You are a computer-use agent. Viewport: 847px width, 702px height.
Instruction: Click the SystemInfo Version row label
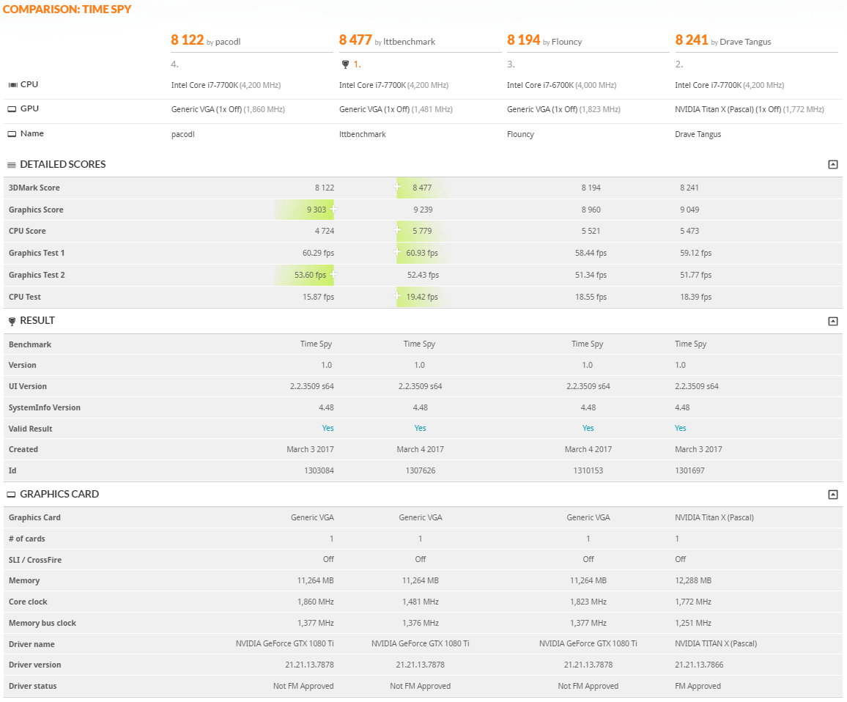point(44,408)
